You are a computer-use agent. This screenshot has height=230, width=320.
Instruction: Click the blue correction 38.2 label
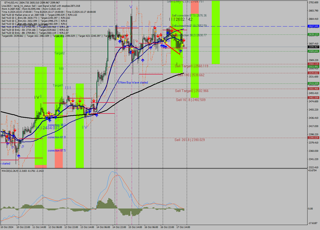(x=57, y=125)
